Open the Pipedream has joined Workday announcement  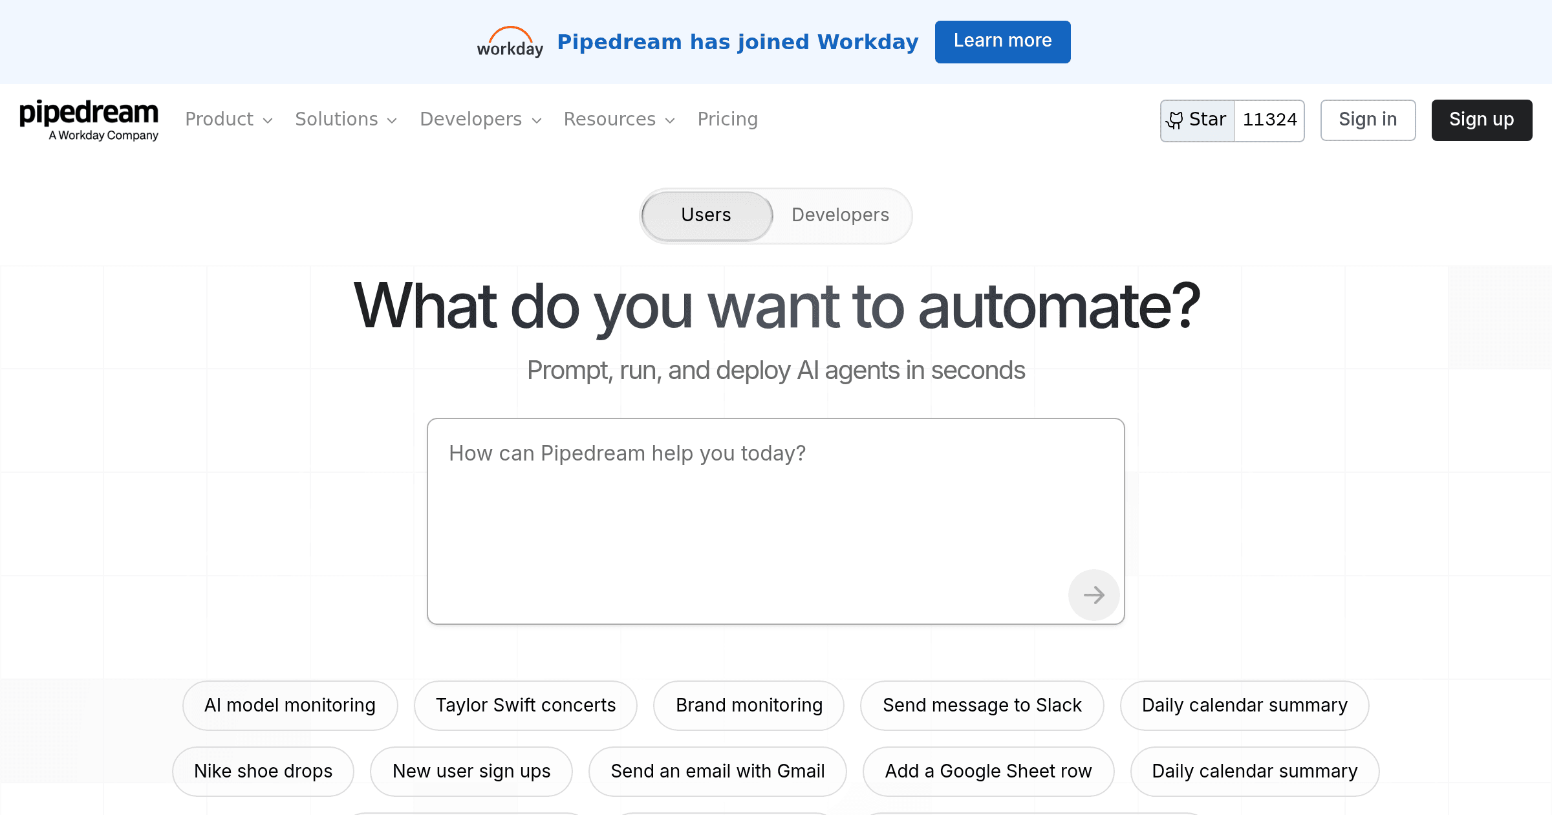pos(738,42)
